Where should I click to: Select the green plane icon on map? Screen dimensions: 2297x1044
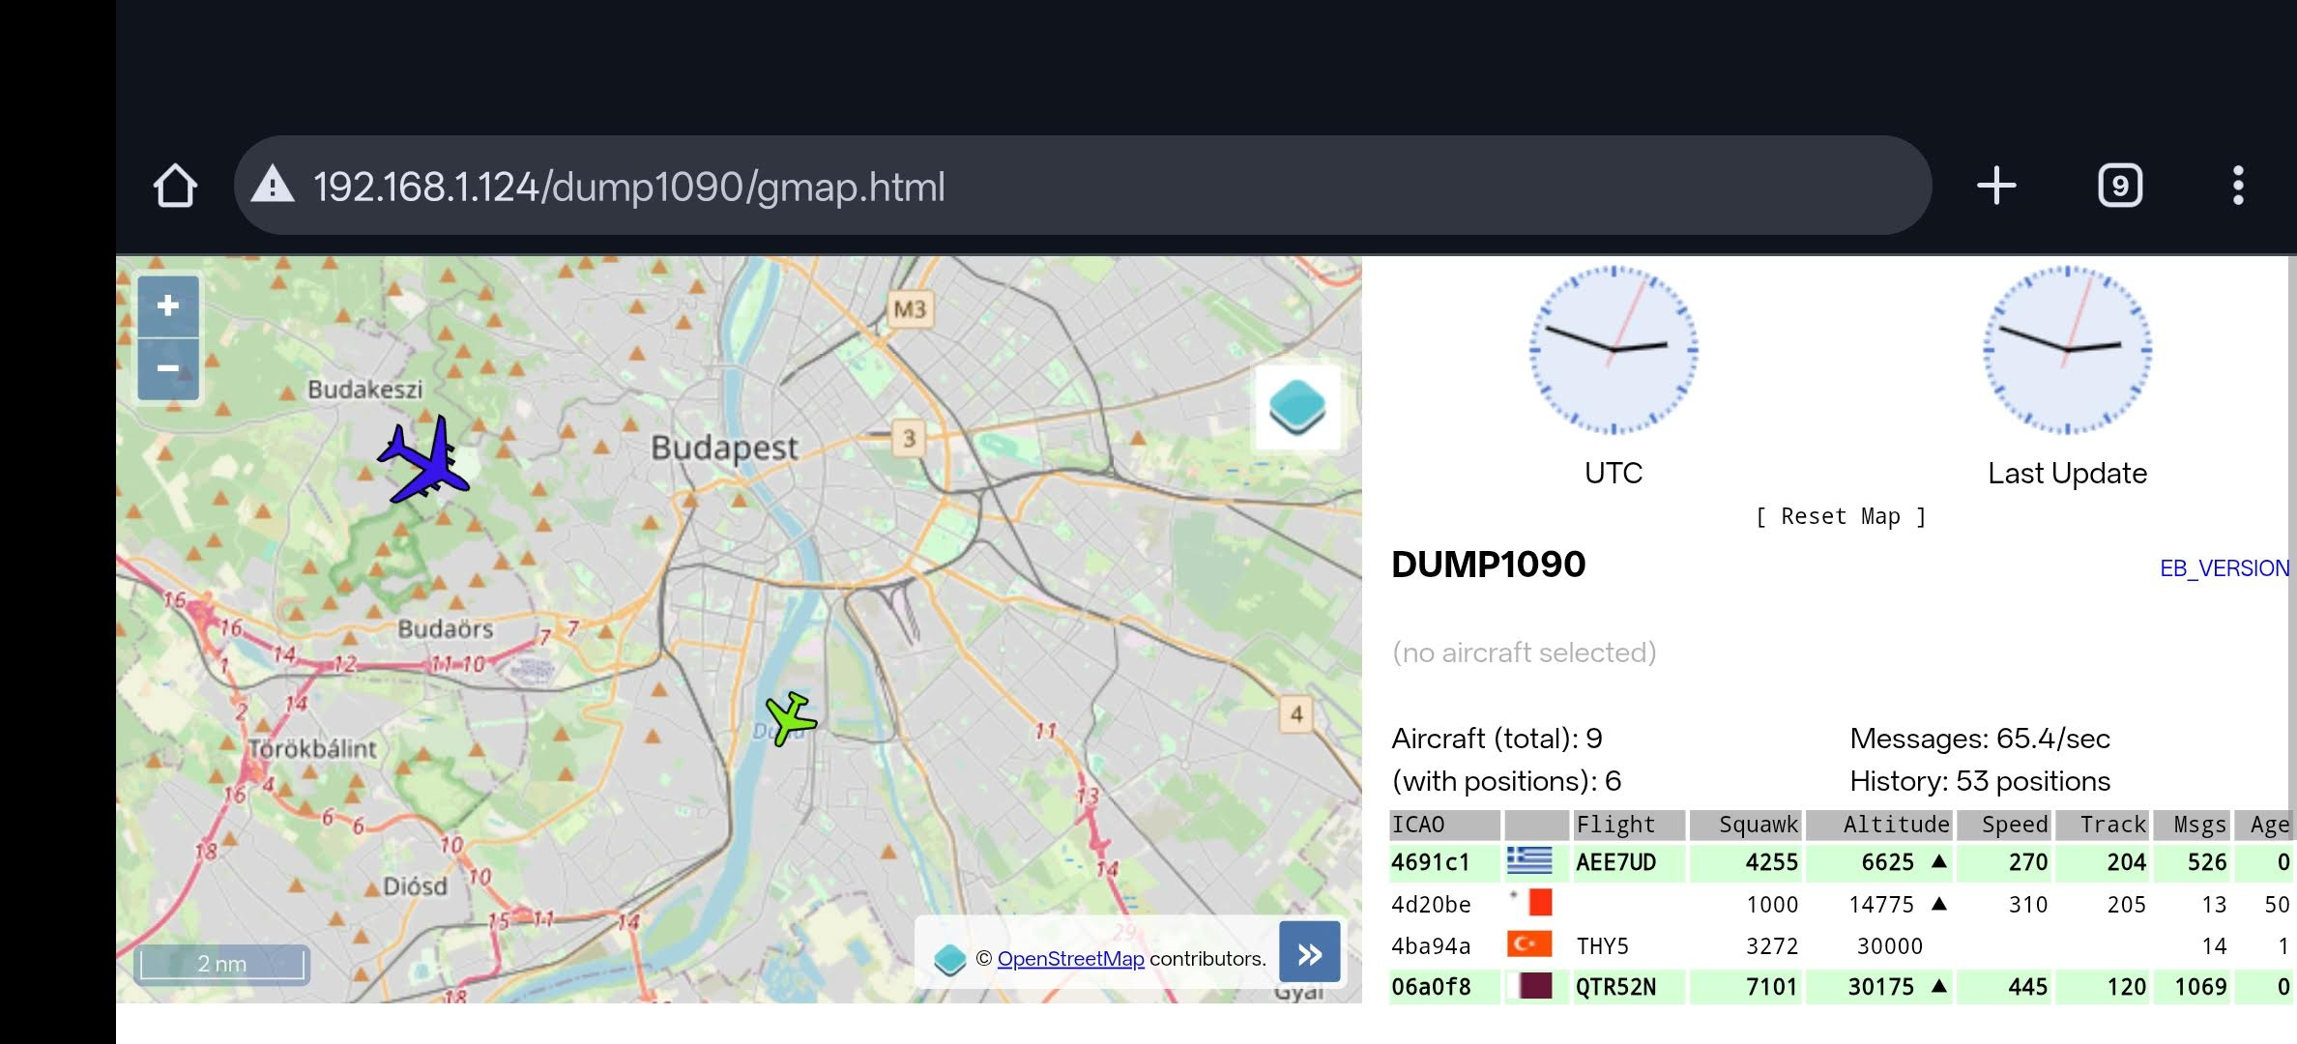pos(791,718)
